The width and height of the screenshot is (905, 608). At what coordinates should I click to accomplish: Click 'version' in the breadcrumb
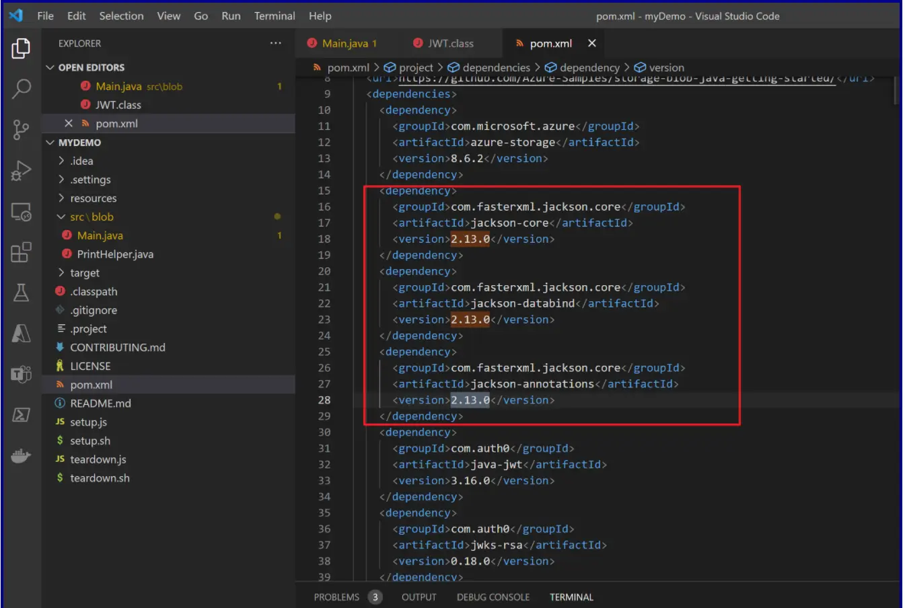667,67
